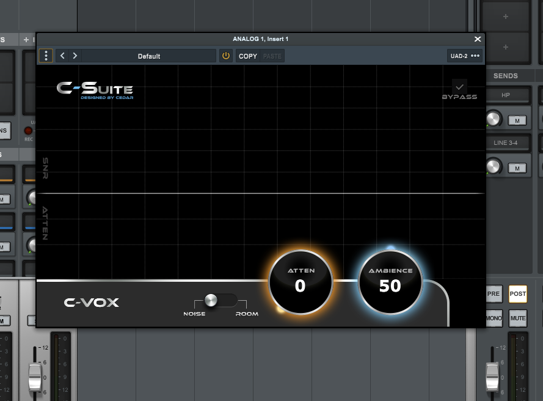Screen dimensions: 543x401
Task: Enable the BYPASS checkbox
Action: [x=460, y=86]
